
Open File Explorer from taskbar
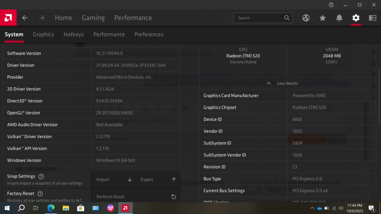(x=66, y=208)
